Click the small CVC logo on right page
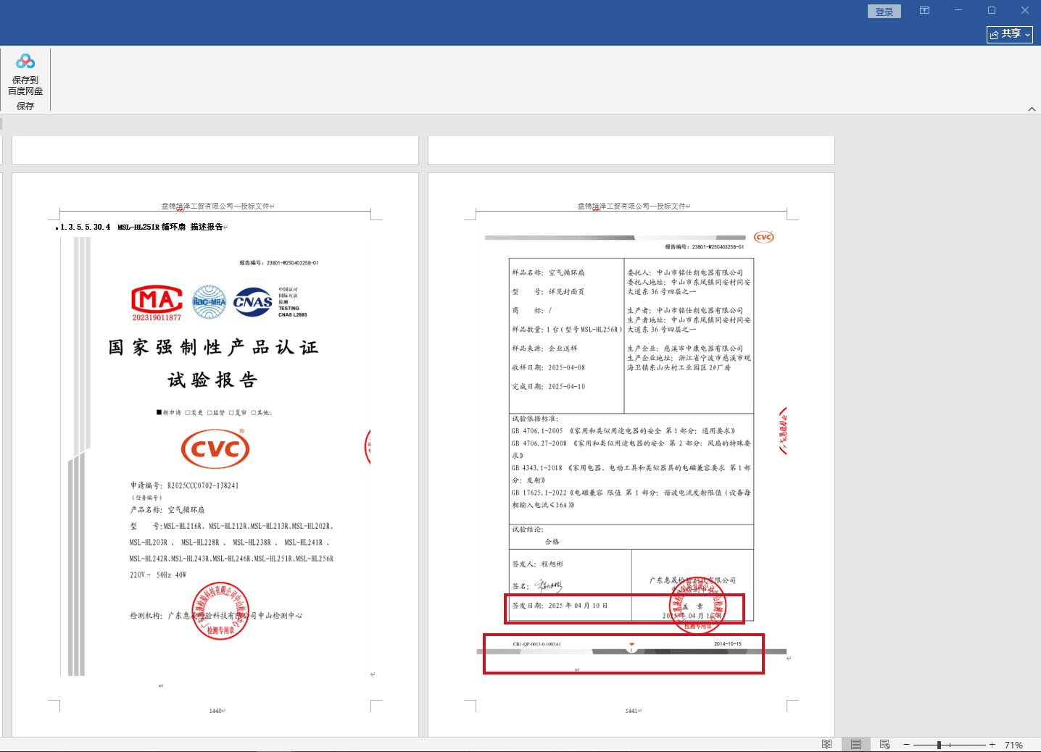Image resolution: width=1041 pixels, height=752 pixels. 764,237
